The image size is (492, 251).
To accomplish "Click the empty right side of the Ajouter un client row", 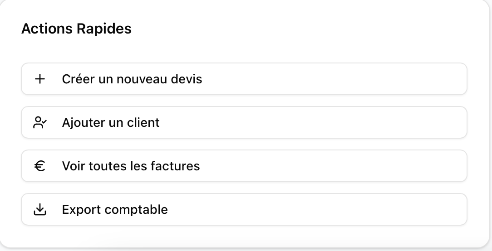I will pos(363,123).
